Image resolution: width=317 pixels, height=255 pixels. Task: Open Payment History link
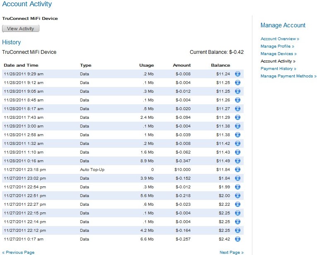(278, 69)
